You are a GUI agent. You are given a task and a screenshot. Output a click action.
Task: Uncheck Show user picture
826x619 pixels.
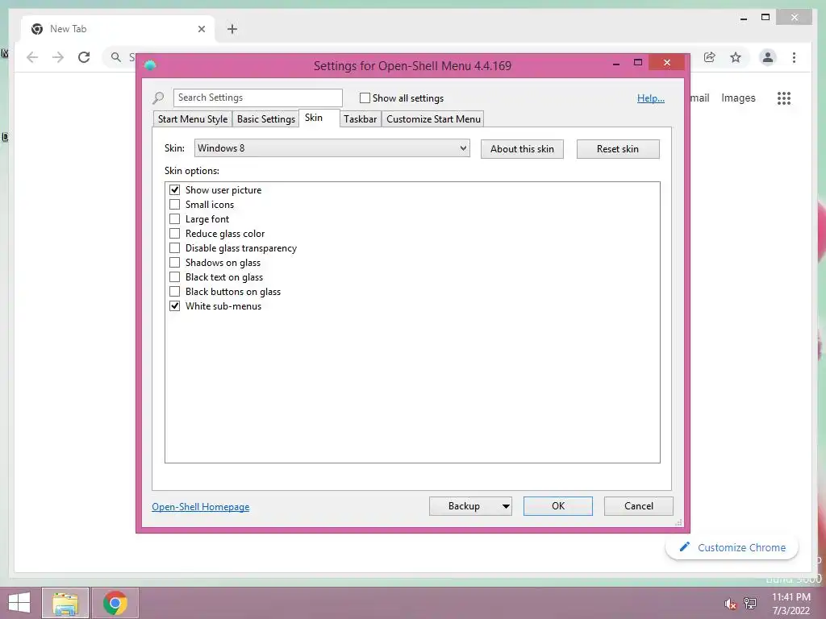tap(174, 190)
